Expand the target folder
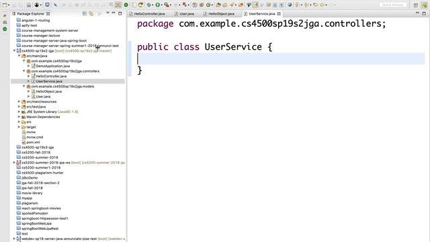The width and height of the screenshot is (430, 242). [19, 127]
